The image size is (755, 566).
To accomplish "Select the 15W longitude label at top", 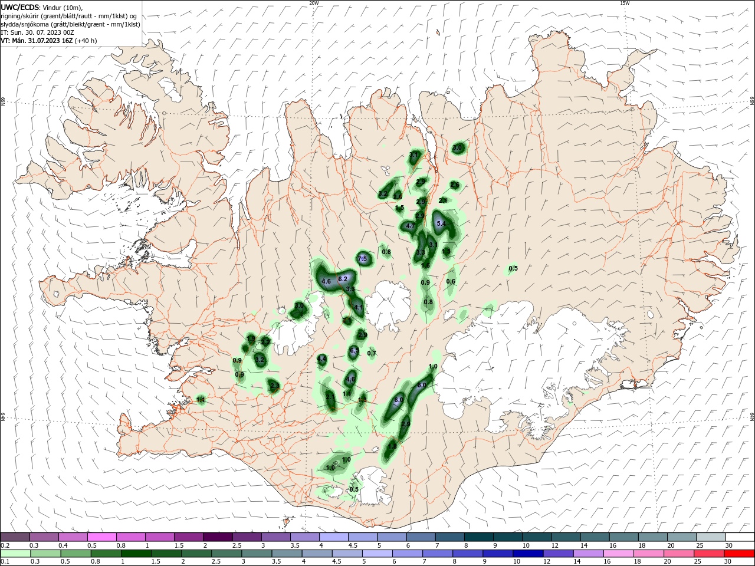I will coord(625,3).
